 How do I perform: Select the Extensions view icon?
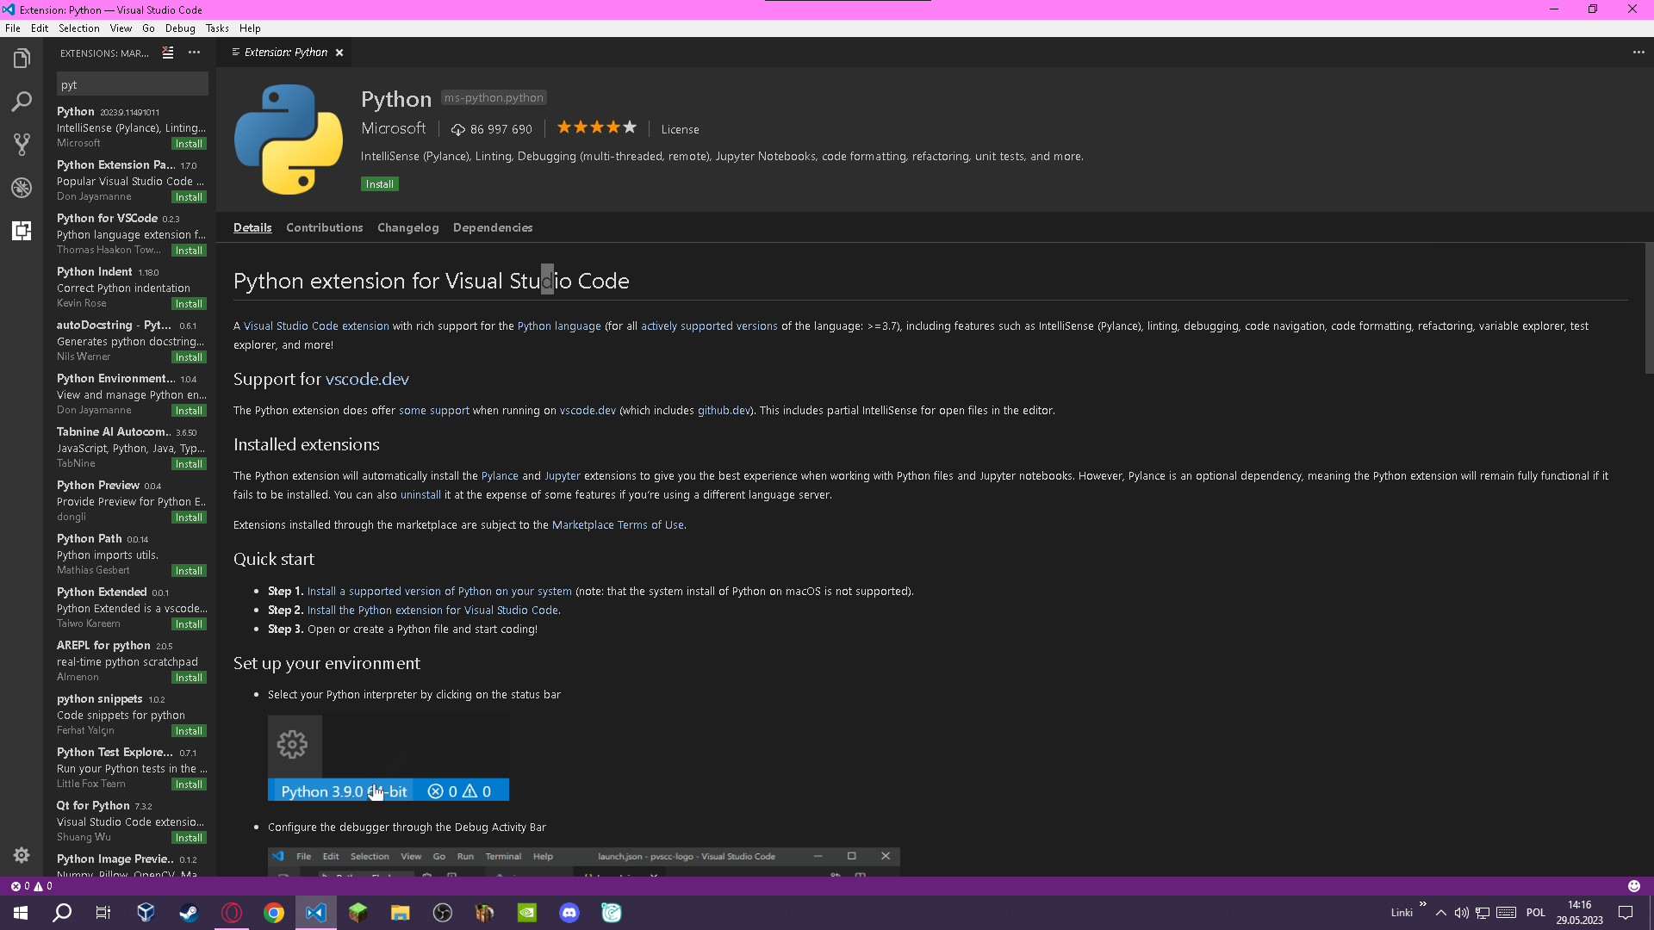(22, 231)
